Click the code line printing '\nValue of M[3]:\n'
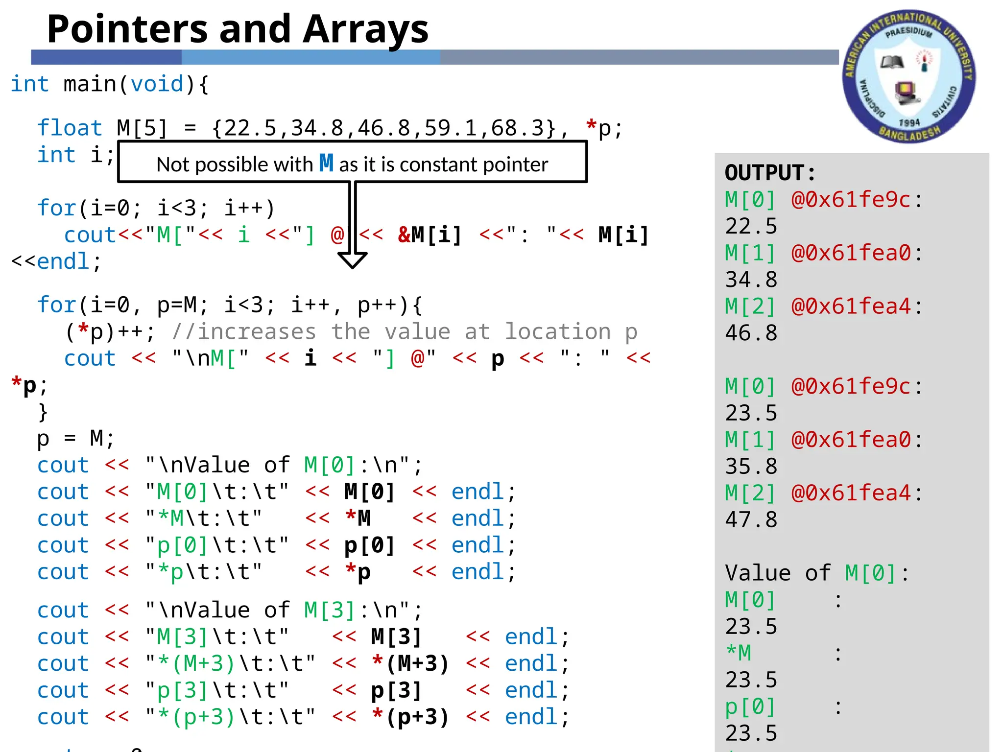 coord(230,611)
